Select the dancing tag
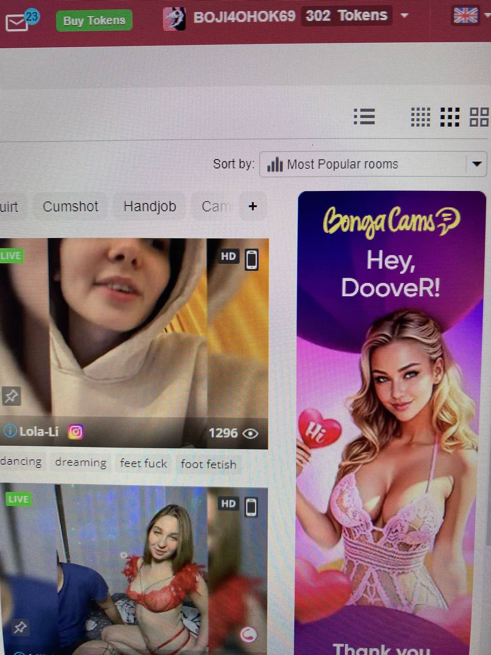Viewport: 491px width, 655px height. (x=20, y=462)
